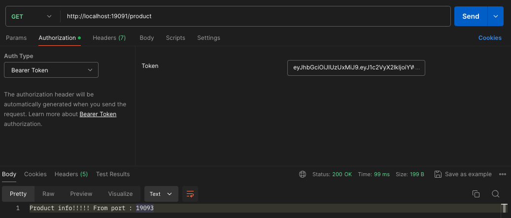Image resolution: width=511 pixels, height=218 pixels.
Task: Open the Test Results tab
Action: 113,174
